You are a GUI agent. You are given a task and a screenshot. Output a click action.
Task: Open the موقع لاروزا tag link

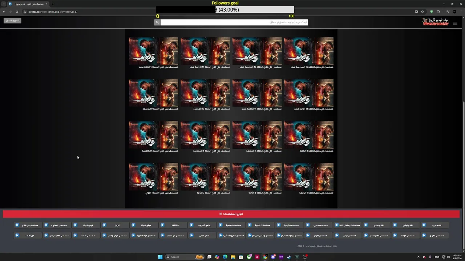click(144, 225)
